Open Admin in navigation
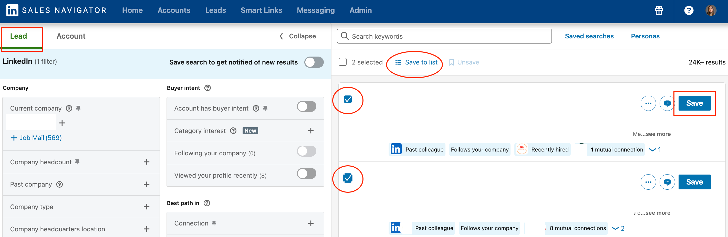This screenshot has height=237, width=728. [x=360, y=10]
